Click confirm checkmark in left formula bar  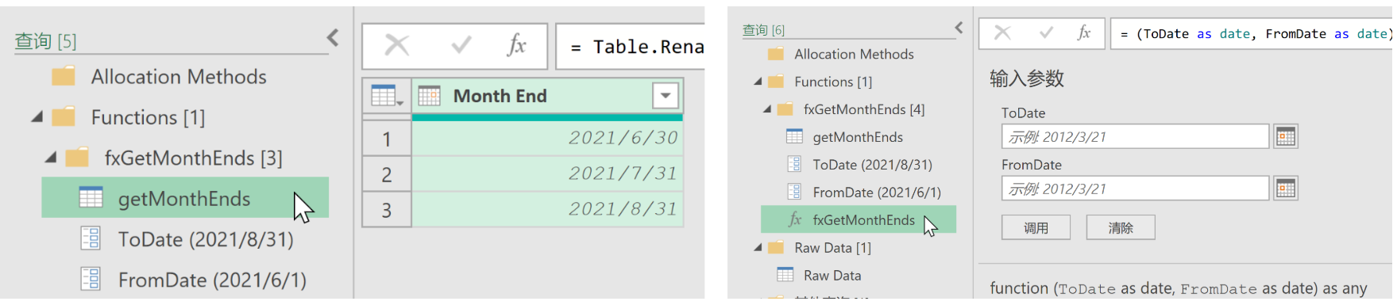pos(461,46)
